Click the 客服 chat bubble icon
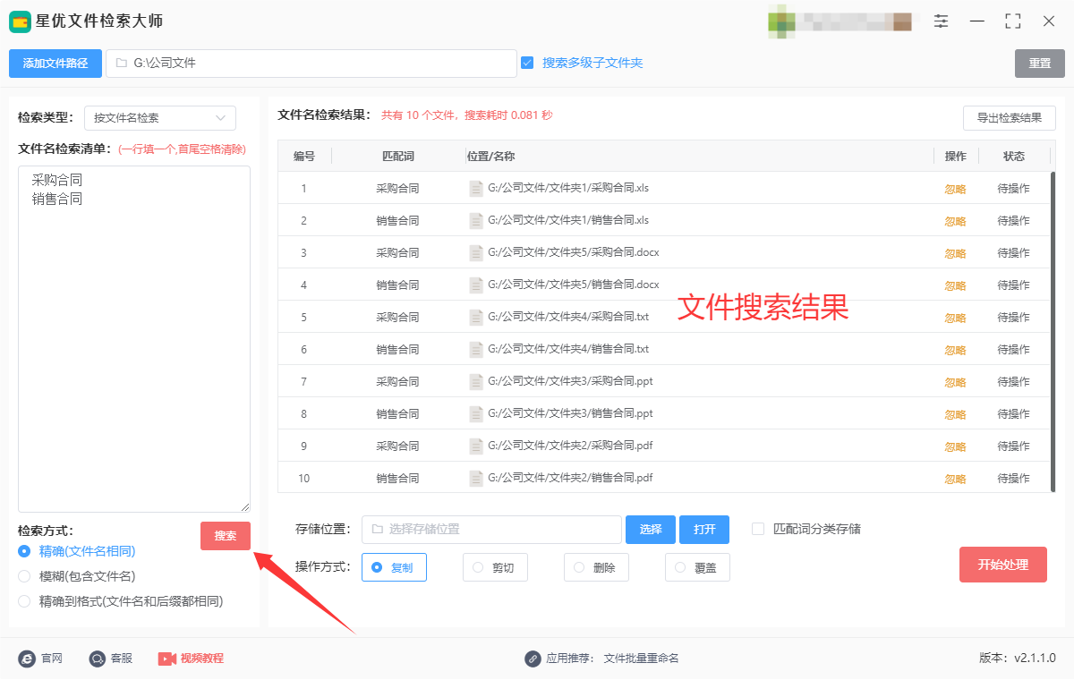The width and height of the screenshot is (1074, 680). (98, 659)
